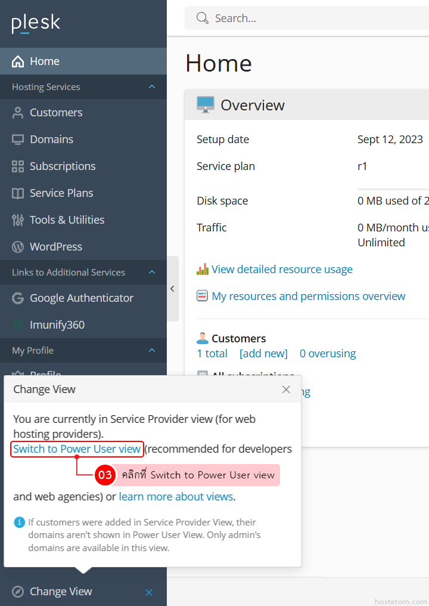Open Customers from the sidebar
The height and width of the screenshot is (606, 429).
56,113
